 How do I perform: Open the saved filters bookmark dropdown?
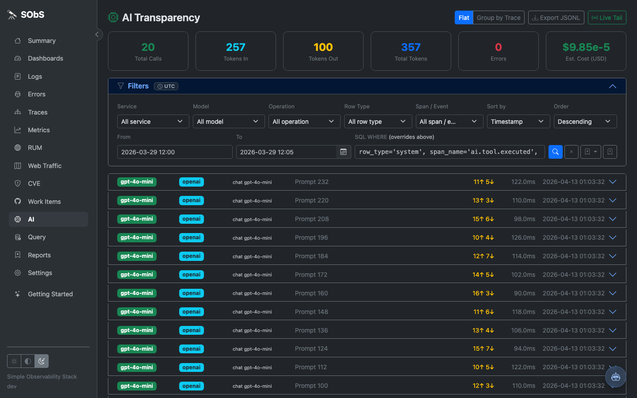point(591,152)
